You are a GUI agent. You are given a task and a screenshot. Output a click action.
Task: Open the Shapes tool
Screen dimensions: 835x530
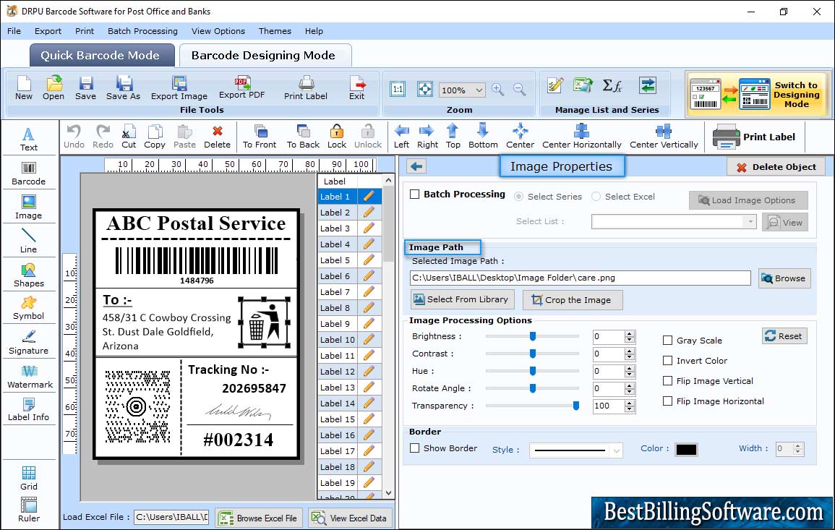tap(29, 275)
